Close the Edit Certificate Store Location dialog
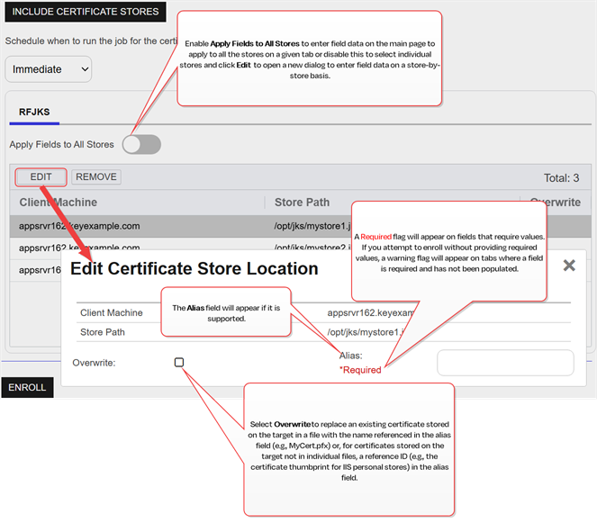 (569, 266)
